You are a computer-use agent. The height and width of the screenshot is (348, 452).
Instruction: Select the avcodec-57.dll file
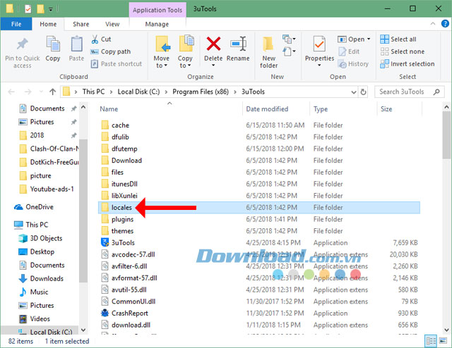tap(128, 254)
